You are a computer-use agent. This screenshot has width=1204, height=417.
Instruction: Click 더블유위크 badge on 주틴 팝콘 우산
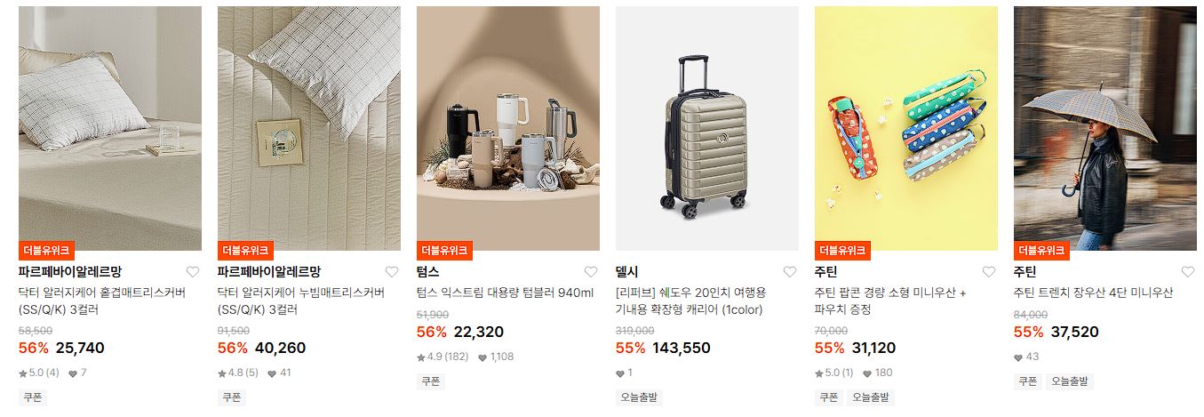point(842,251)
